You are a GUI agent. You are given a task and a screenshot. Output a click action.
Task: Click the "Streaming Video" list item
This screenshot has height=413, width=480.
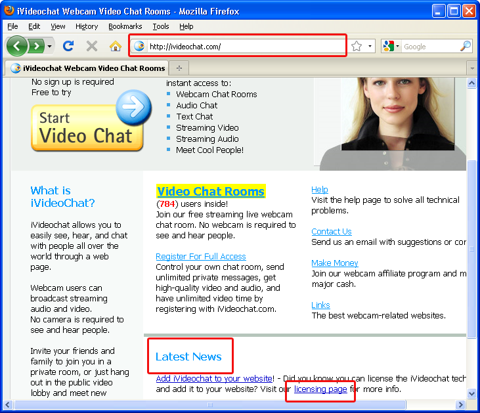click(207, 127)
